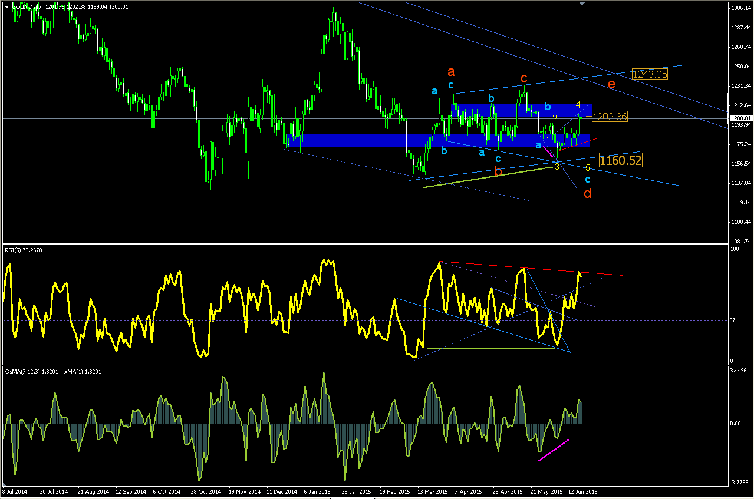754x499 pixels.
Task: Click the red wave label c at top
Action: click(x=523, y=78)
